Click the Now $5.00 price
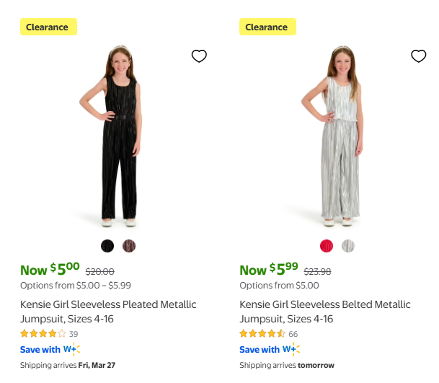Viewport: 439px width, 383px height. click(50, 270)
